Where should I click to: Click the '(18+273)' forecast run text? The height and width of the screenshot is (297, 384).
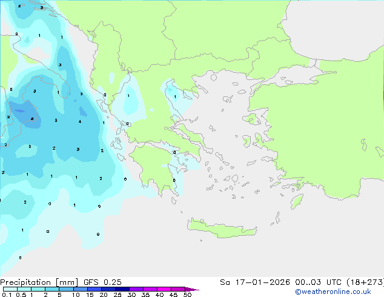[x=365, y=282]
